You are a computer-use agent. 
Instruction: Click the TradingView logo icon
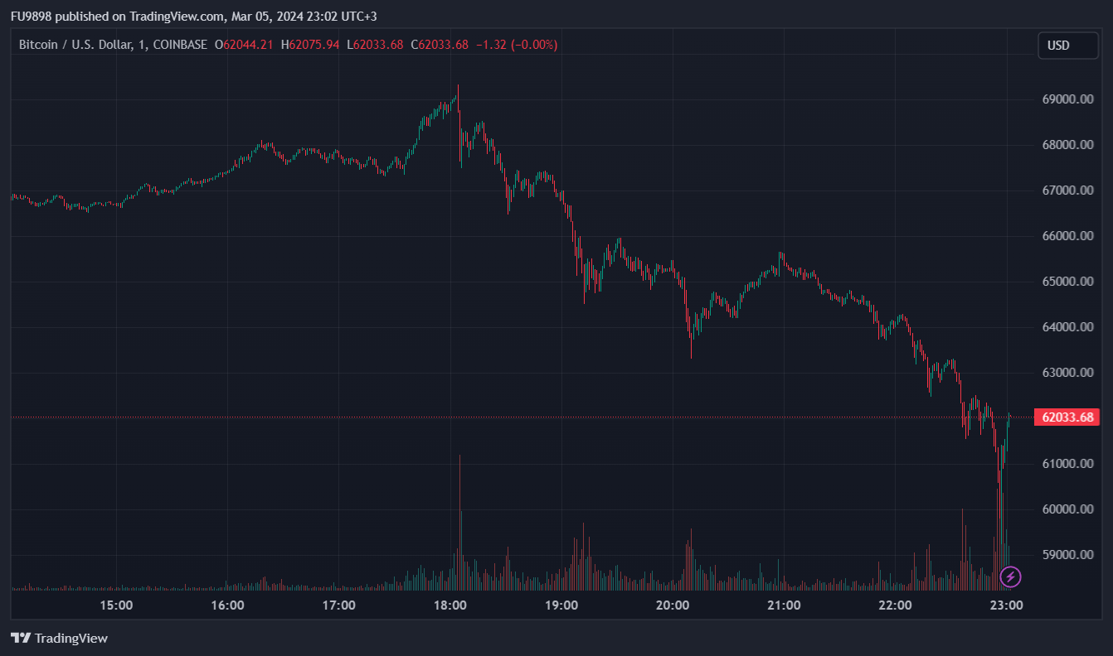click(21, 638)
